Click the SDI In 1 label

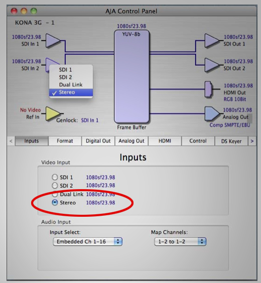pos(30,44)
